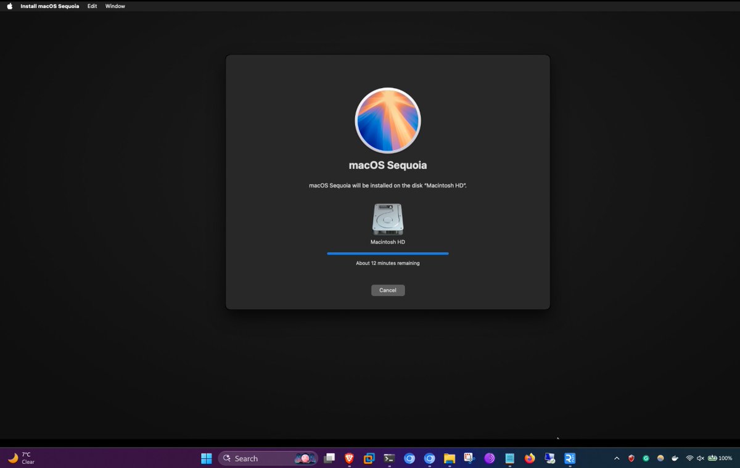Image resolution: width=740 pixels, height=468 pixels.
Task: Click the 'macOS Sequoia' heading
Action: click(x=388, y=165)
